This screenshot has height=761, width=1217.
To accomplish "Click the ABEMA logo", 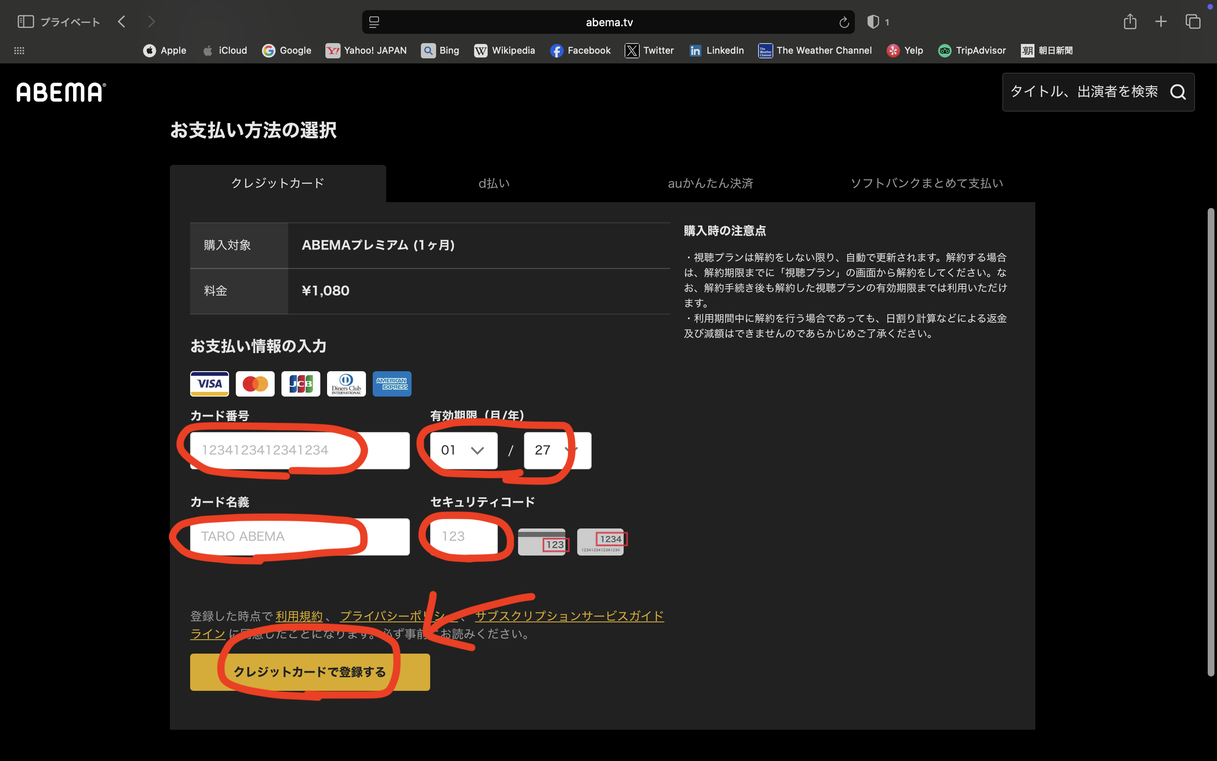I will tap(61, 93).
